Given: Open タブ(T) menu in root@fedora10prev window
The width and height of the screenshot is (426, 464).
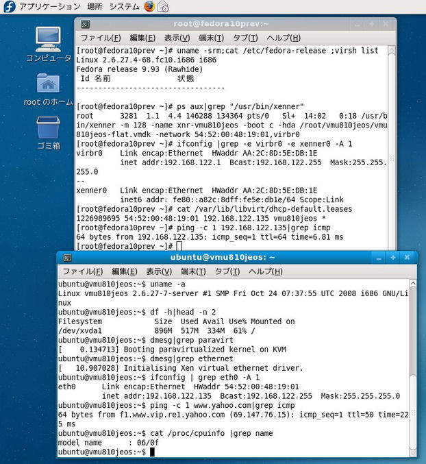Looking at the screenshot, I should [245, 38].
